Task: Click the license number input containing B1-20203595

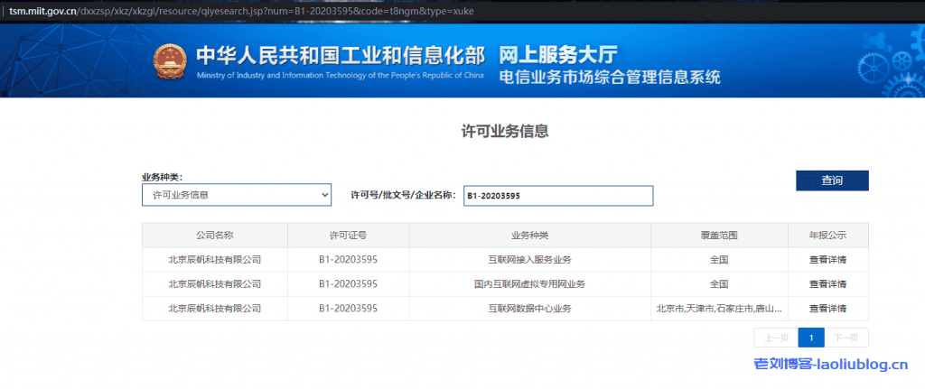Action: point(557,196)
